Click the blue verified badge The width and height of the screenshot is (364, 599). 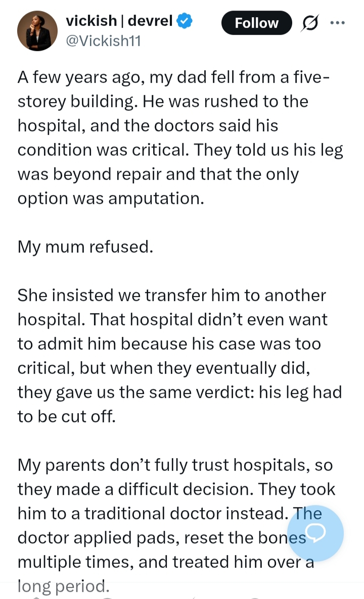click(x=184, y=21)
